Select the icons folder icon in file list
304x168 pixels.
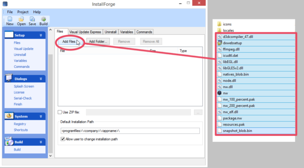pyautogui.click(x=219, y=24)
